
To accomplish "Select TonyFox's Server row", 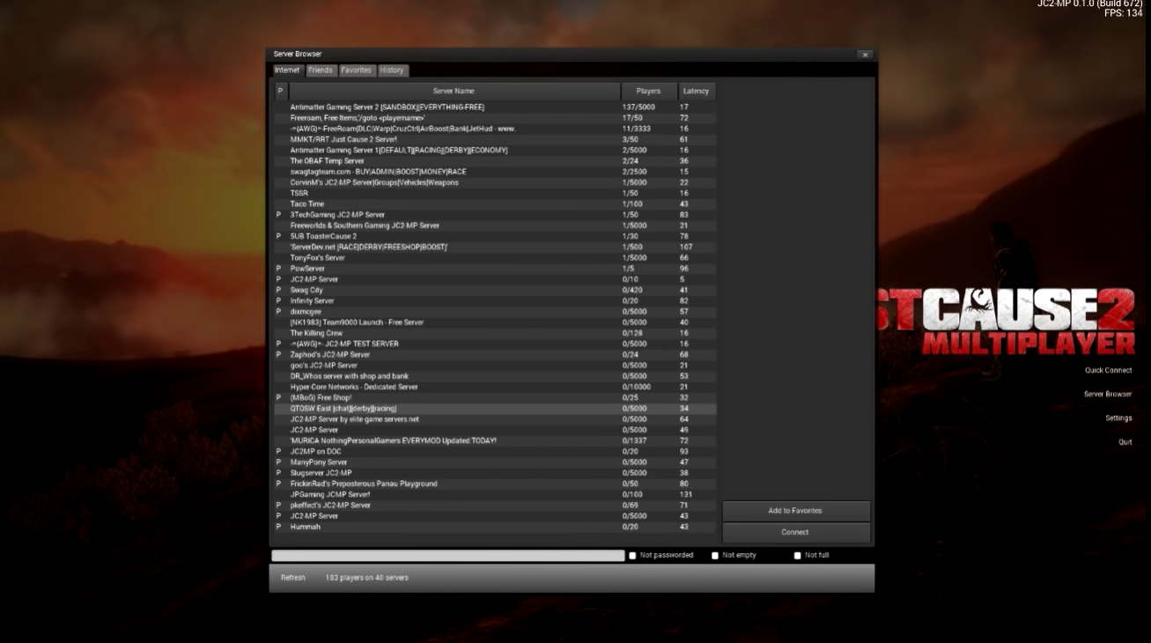I will point(495,258).
